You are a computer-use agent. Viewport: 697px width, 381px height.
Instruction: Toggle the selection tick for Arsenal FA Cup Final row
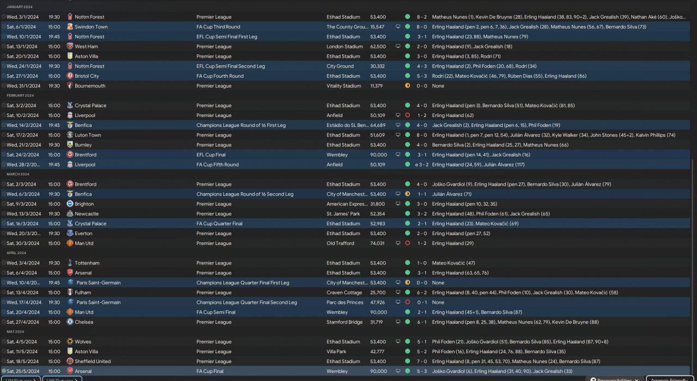4,371
